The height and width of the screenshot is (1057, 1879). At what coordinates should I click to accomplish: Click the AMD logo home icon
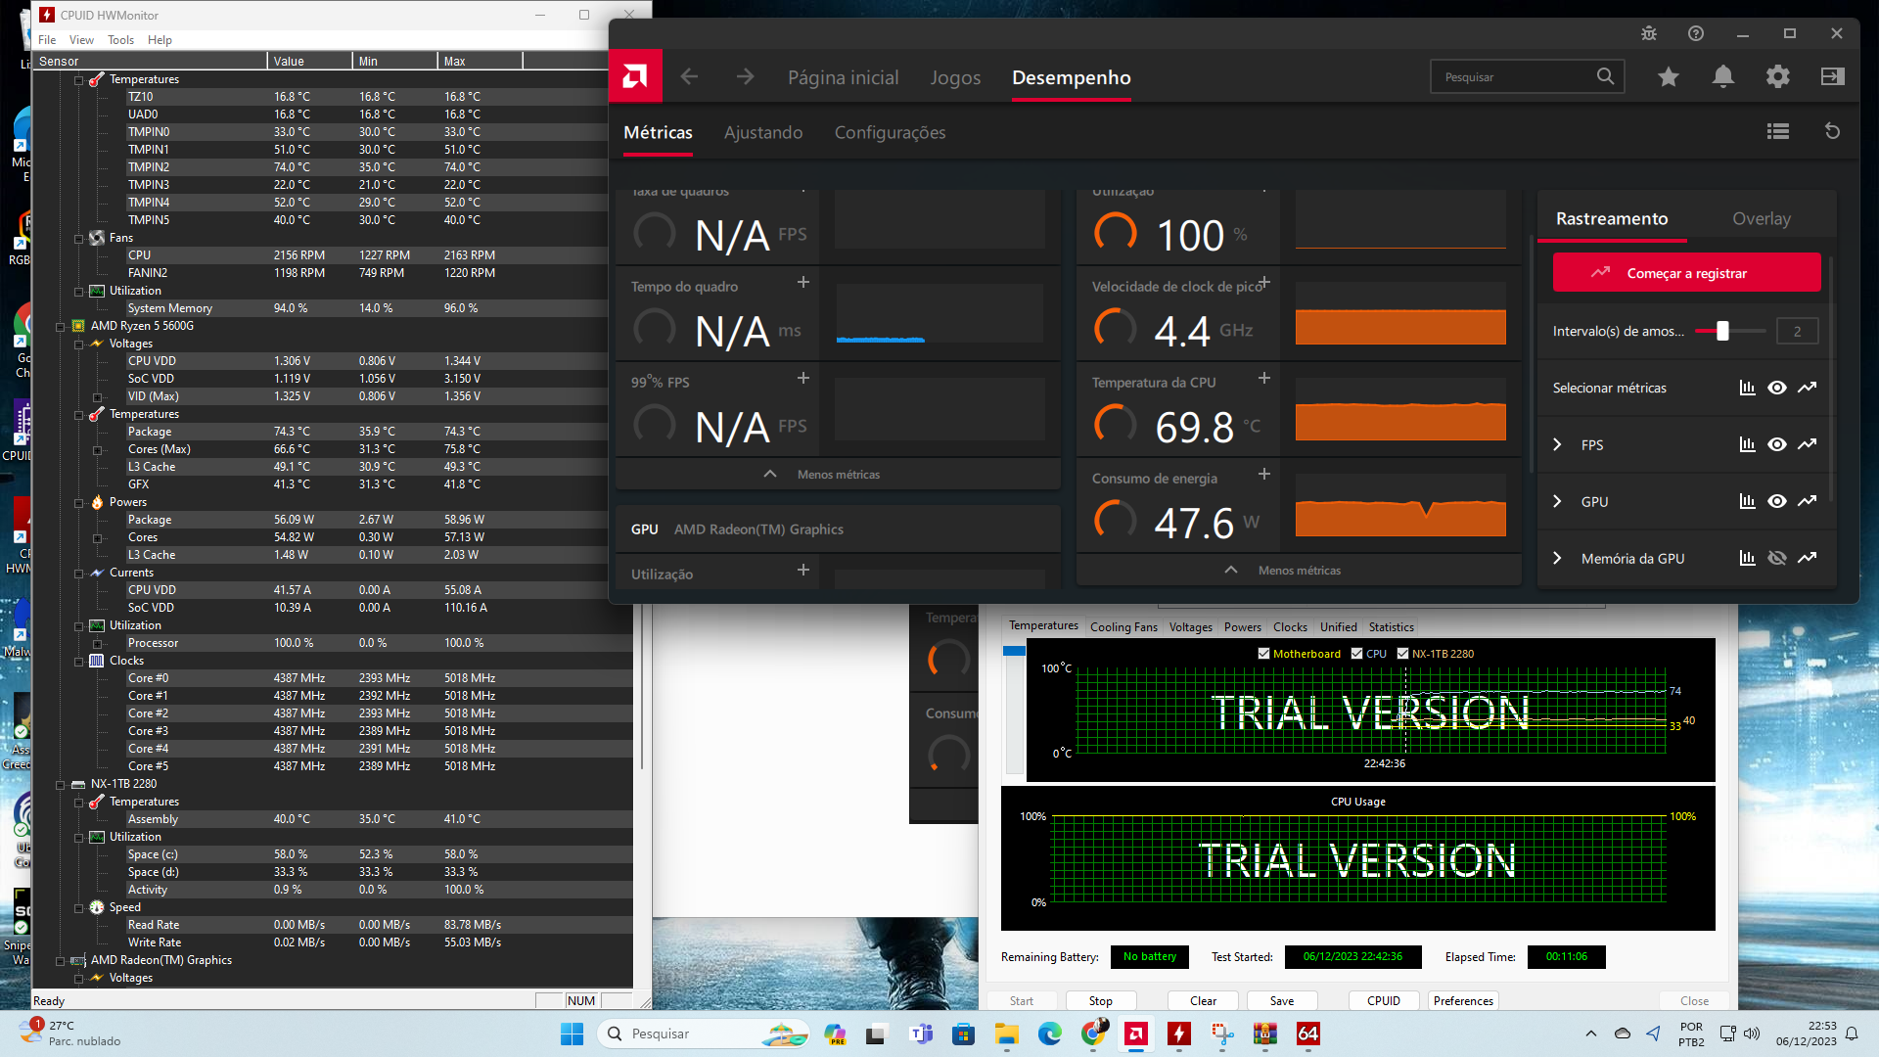coord(635,76)
